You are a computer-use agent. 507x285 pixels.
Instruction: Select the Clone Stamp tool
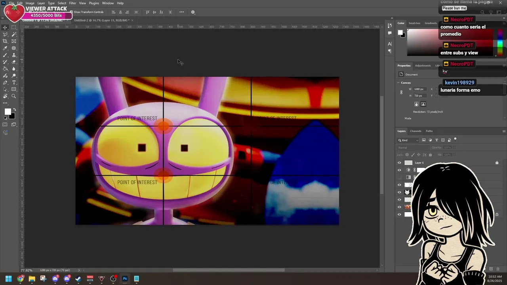pos(14,55)
